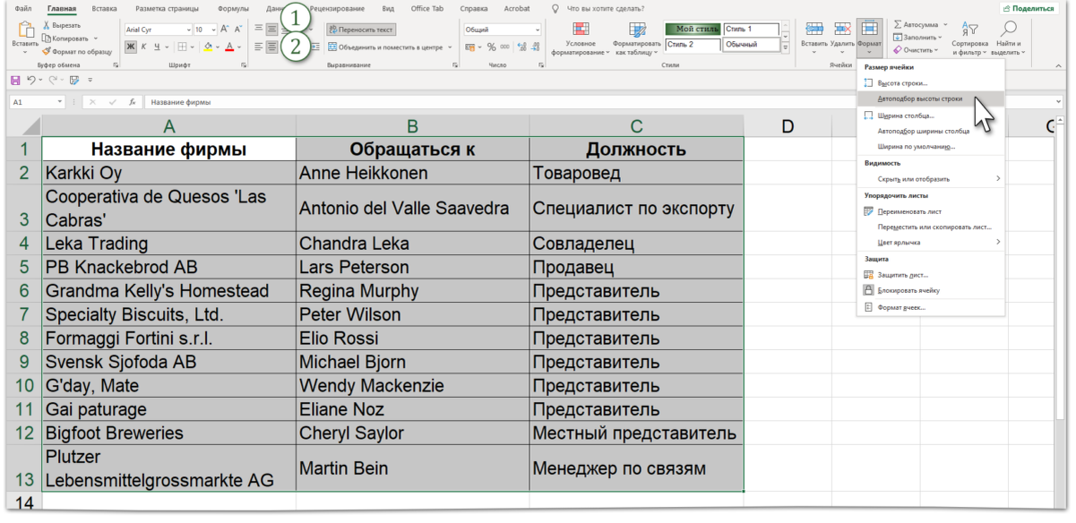Click the Формат по образцу brush
The width and height of the screenshot is (1076, 523).
(47, 52)
